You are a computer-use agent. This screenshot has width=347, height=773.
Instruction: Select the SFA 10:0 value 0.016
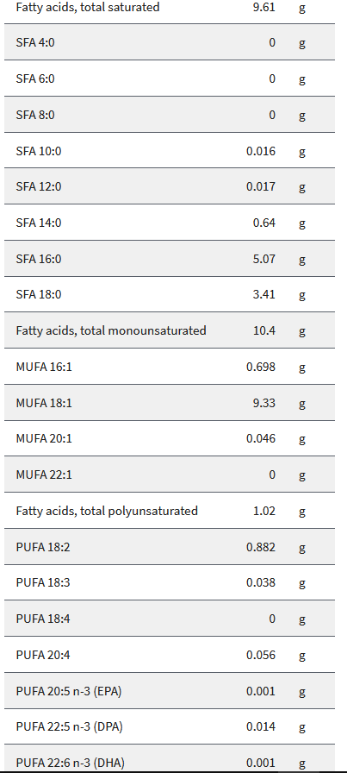[261, 151]
